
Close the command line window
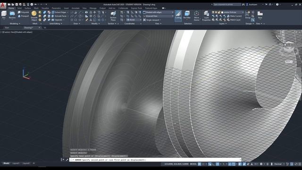[x=63, y=160]
